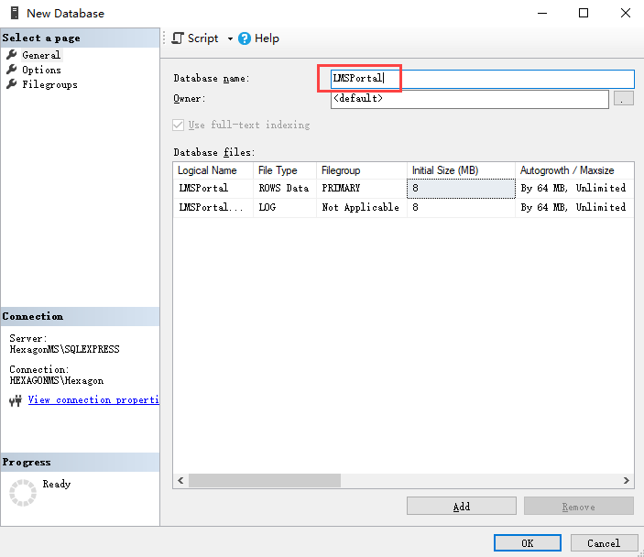
Task: Click the OK button
Action: pos(527,542)
